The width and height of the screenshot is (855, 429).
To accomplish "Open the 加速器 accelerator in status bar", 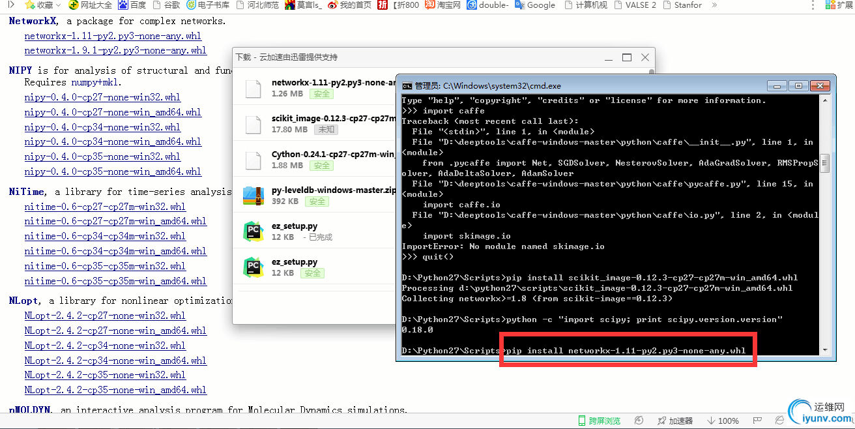I will [675, 421].
